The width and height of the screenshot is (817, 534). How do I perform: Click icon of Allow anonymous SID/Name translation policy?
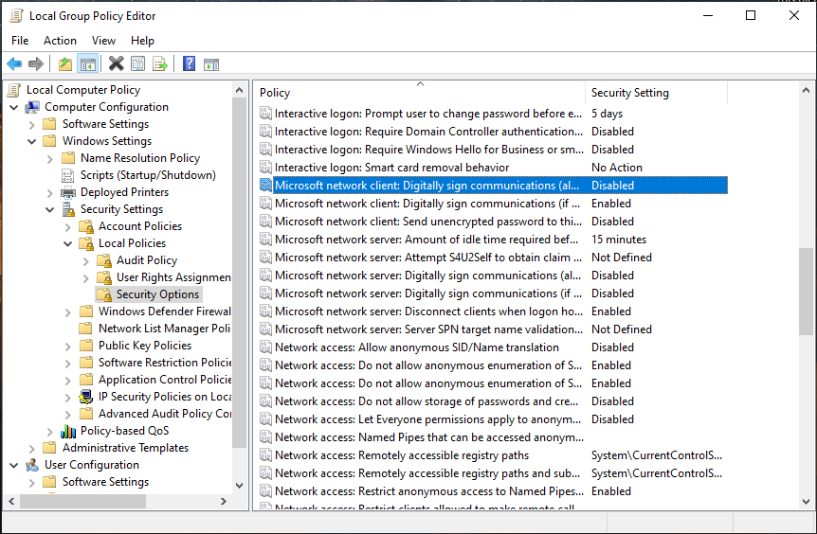click(265, 347)
